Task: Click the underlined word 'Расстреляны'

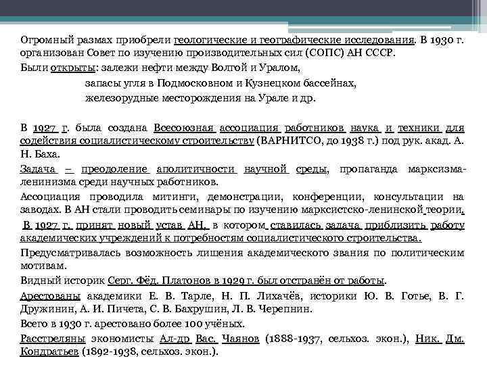Action: coord(53,339)
